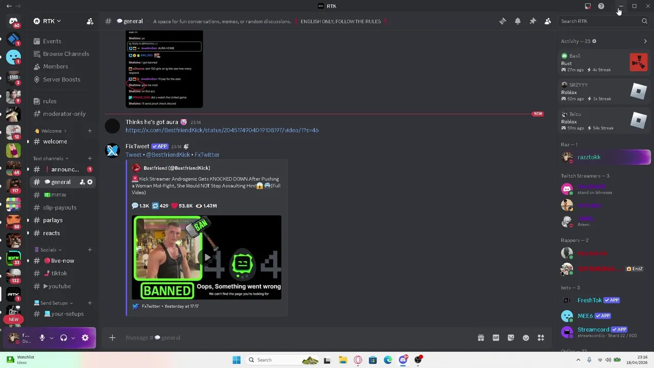Toggle the member list icon
The height and width of the screenshot is (368, 654).
pyautogui.click(x=547, y=21)
